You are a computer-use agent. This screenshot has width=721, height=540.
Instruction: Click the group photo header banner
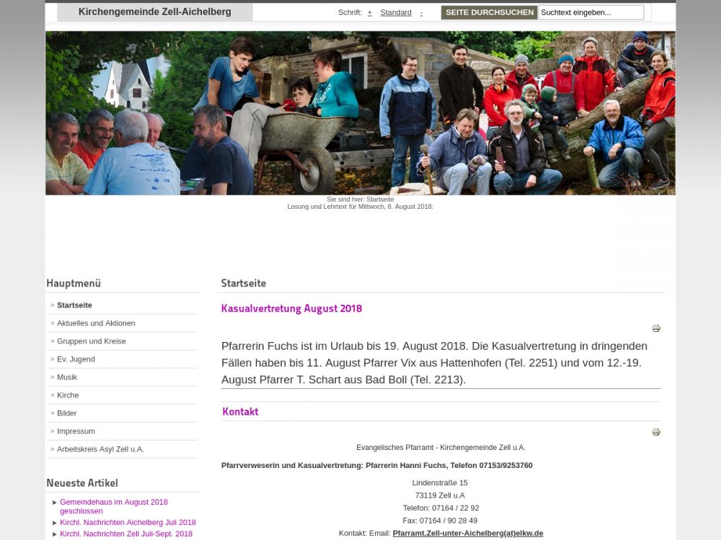(x=360, y=113)
